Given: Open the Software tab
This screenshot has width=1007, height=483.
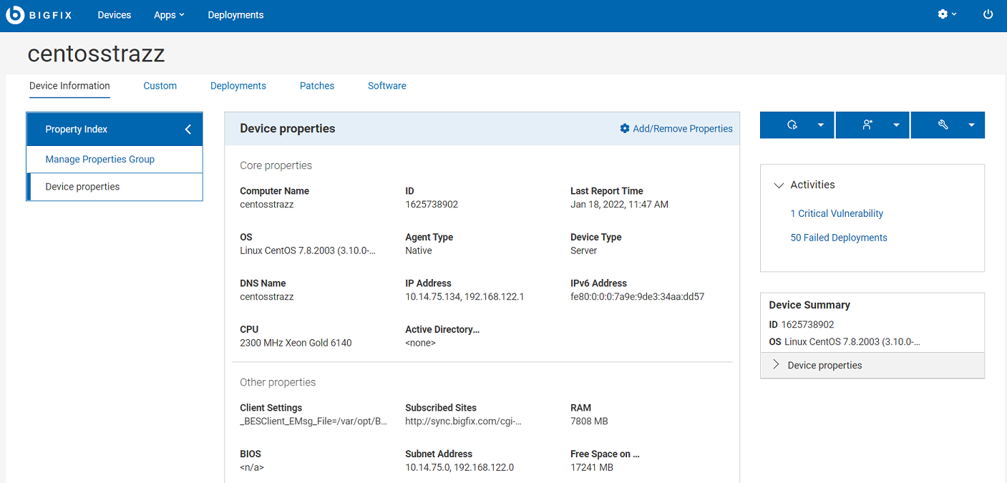Looking at the screenshot, I should [x=387, y=86].
